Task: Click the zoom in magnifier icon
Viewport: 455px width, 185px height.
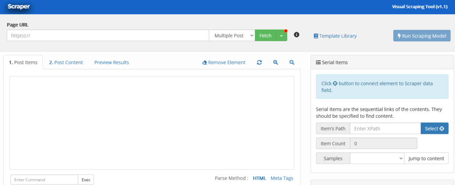Action: pos(275,63)
